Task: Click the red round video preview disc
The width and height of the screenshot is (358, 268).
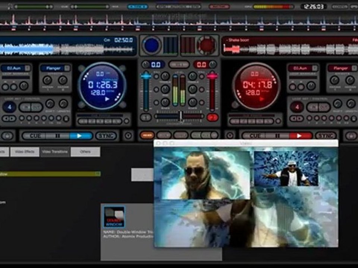Action: (x=207, y=45)
